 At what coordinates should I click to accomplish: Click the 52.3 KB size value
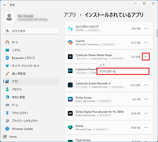point(136,43)
